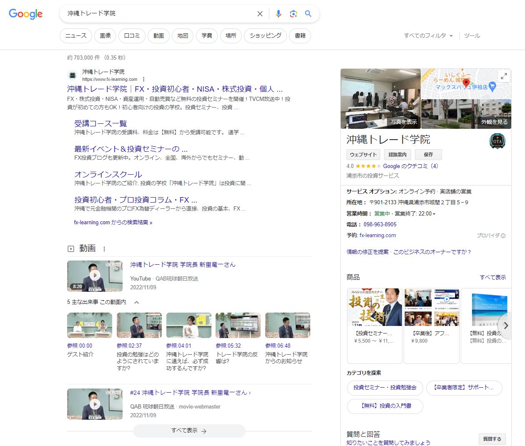
Task: Open video title 学院長 新里竜一さん
Action: 183,265
